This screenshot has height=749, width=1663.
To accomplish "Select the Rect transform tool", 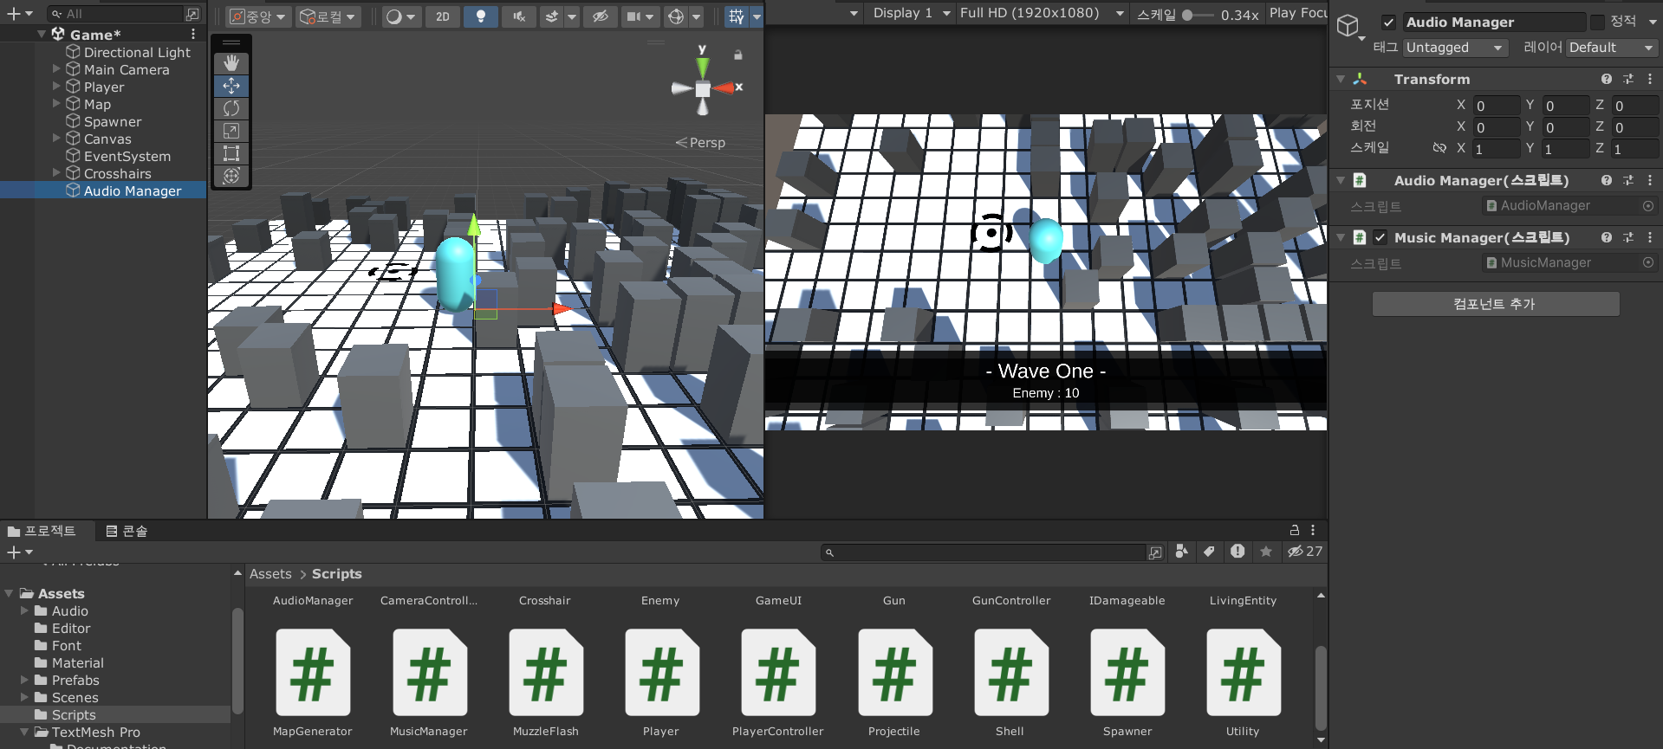I will (x=231, y=153).
